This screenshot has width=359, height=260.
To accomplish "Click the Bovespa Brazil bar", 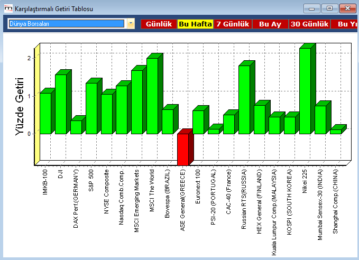I will click(168, 122).
